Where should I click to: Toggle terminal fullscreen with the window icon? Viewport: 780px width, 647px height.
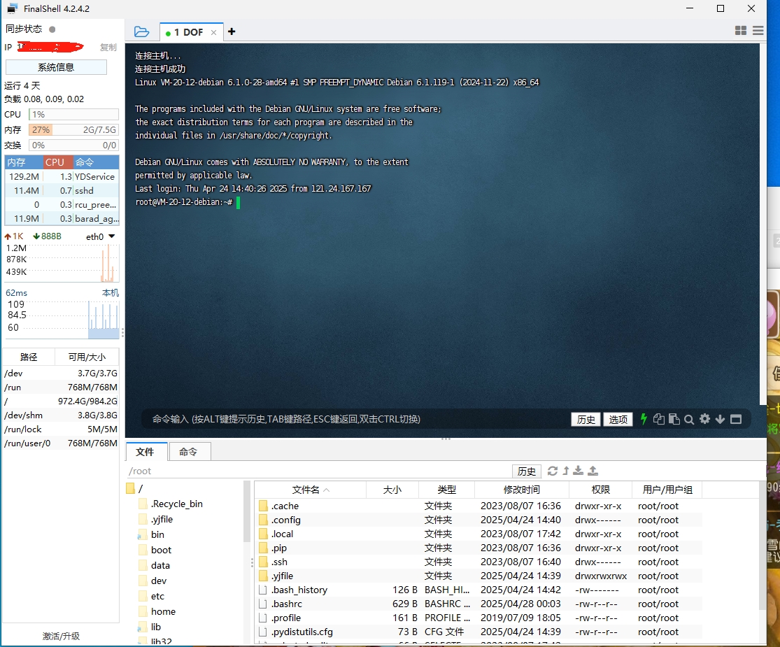(x=735, y=419)
